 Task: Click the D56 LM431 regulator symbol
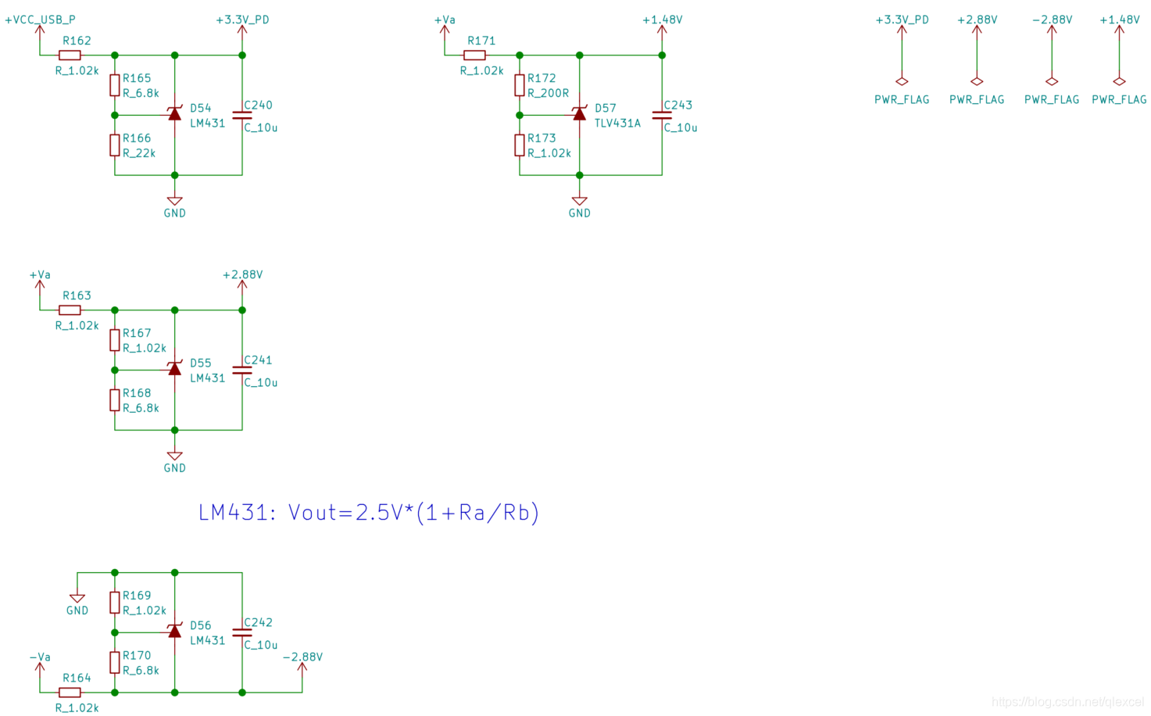pos(175,632)
